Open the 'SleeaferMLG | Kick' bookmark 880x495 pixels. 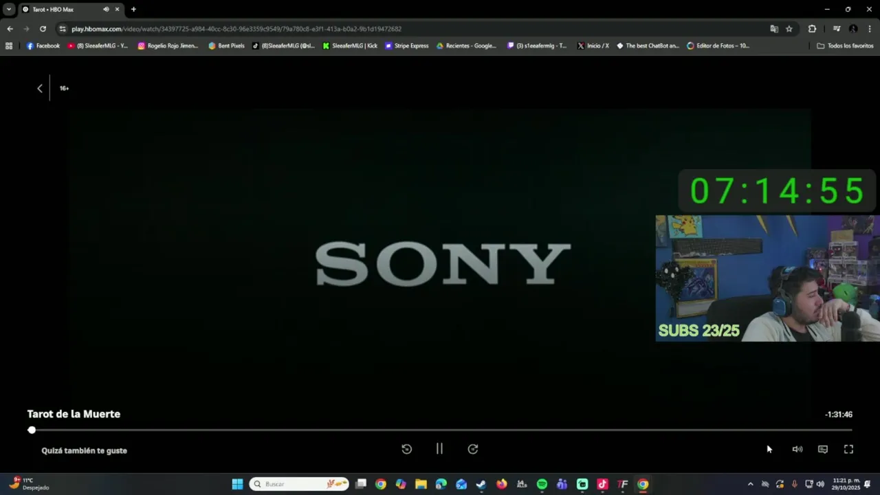pyautogui.click(x=350, y=46)
